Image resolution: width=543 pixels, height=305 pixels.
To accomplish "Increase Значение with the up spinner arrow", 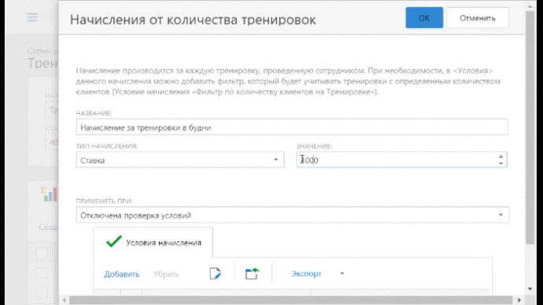I will click(501, 156).
